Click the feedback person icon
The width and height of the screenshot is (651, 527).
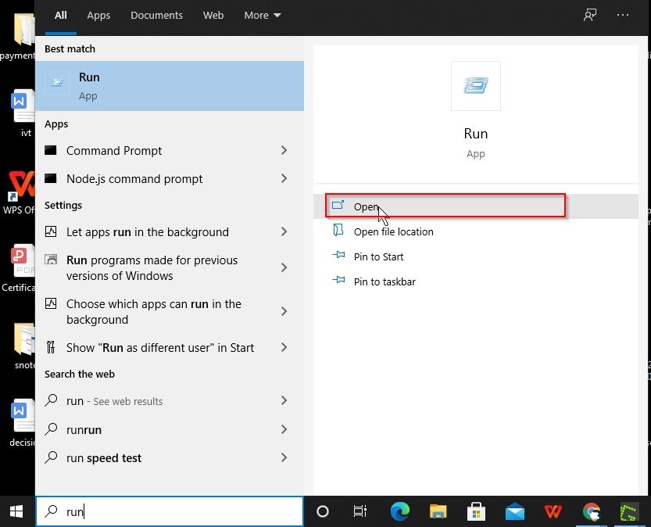click(589, 16)
